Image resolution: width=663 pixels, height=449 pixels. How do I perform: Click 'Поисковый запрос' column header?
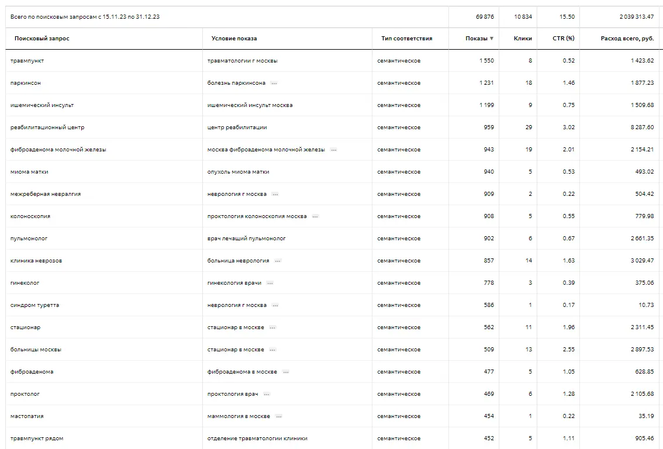point(42,39)
